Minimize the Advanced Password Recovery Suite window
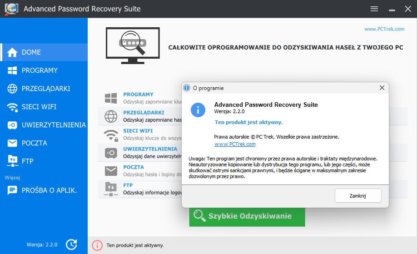Image resolution: width=417 pixels, height=254 pixels. [392, 10]
